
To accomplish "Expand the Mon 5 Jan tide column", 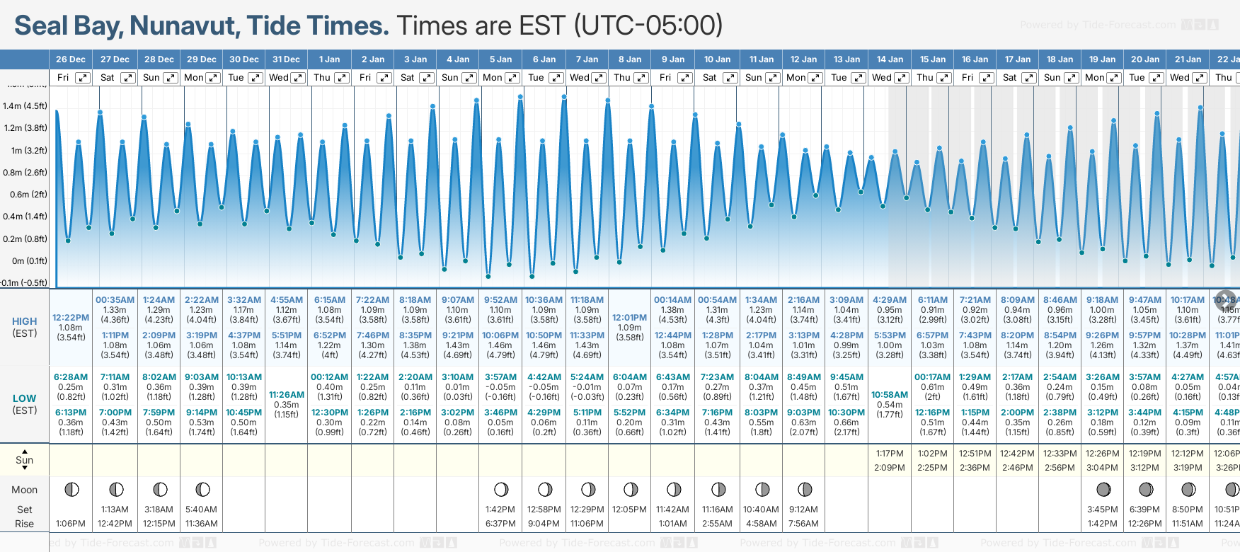I will [x=512, y=78].
